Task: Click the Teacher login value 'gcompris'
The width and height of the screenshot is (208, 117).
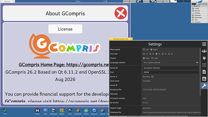Action: [x=147, y=108]
